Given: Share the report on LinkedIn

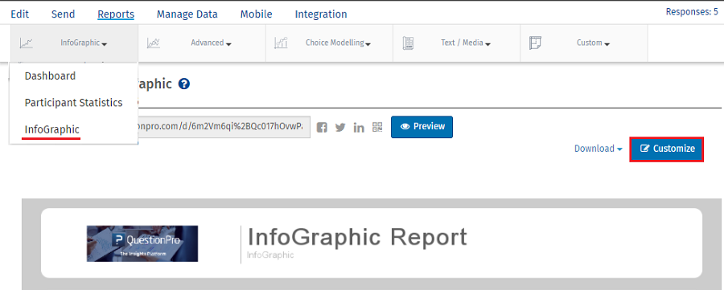Looking at the screenshot, I should point(359,128).
